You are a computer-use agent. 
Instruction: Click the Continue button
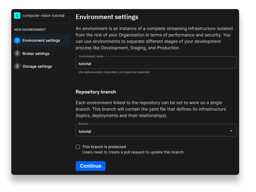point(90,166)
